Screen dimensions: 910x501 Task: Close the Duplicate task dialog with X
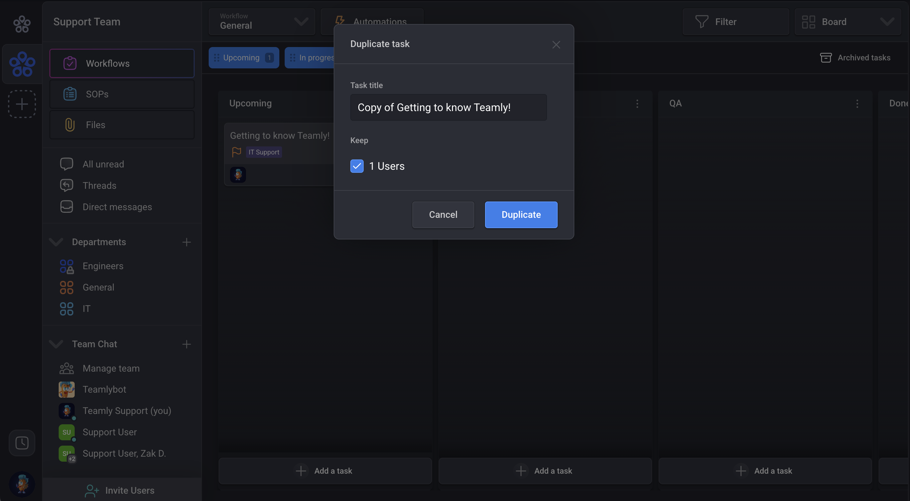[556, 45]
